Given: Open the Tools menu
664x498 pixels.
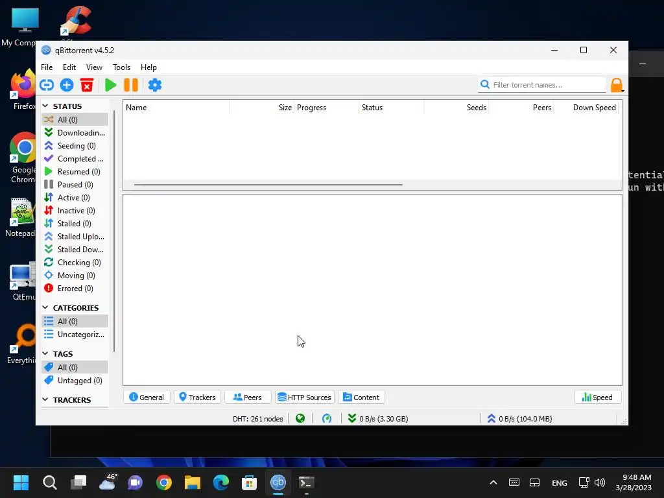Looking at the screenshot, I should pos(121,67).
